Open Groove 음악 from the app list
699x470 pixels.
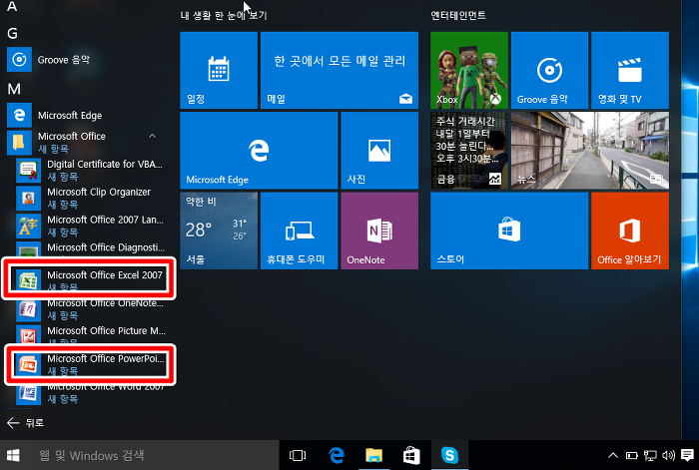pyautogui.click(x=87, y=60)
